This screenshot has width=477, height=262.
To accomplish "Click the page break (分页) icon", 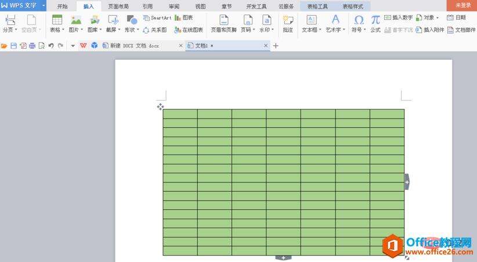I will 10,20.
